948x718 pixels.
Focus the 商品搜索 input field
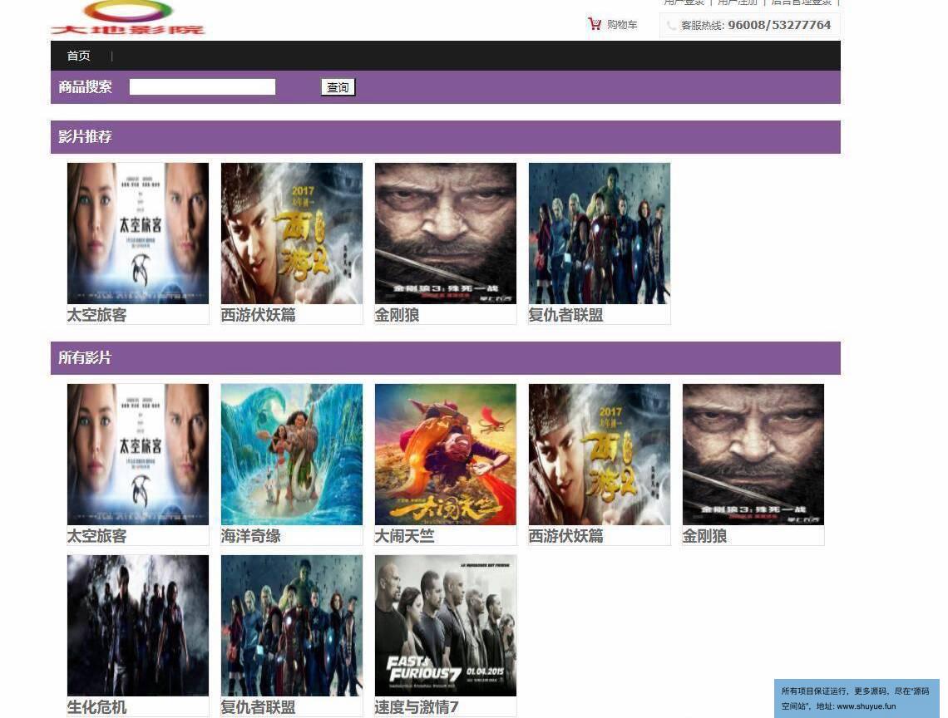[202, 87]
